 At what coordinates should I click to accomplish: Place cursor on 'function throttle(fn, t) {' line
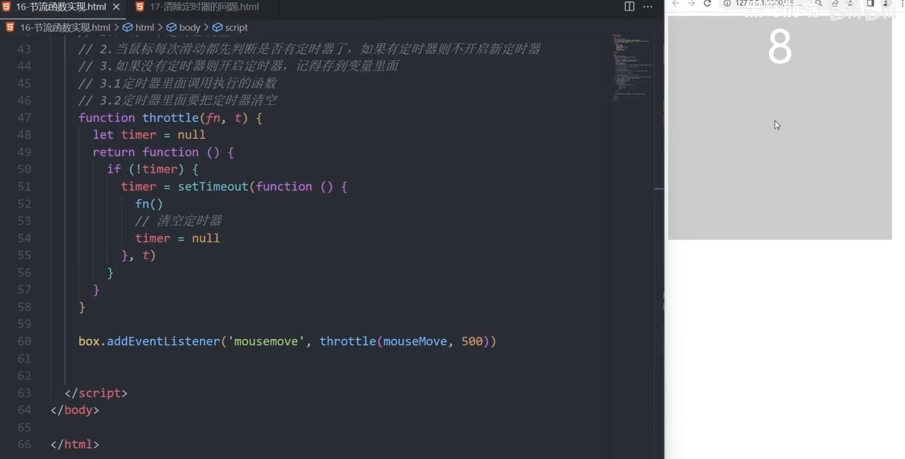(170, 118)
